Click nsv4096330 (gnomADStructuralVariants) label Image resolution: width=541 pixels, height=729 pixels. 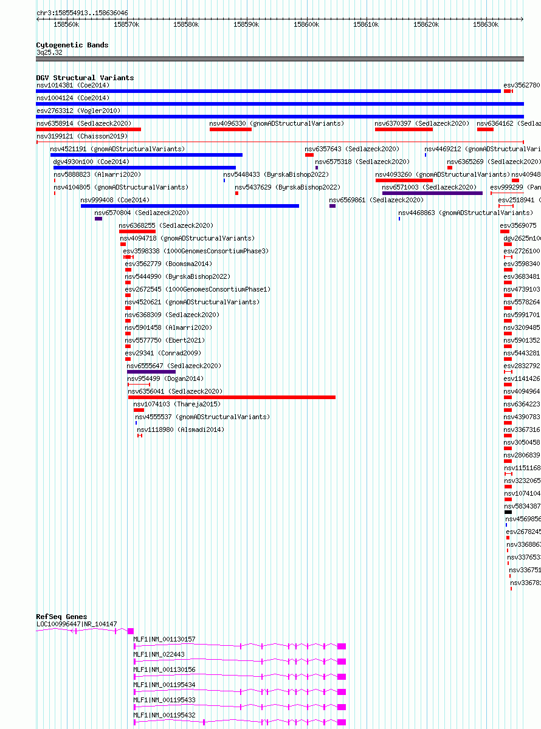click(x=277, y=123)
